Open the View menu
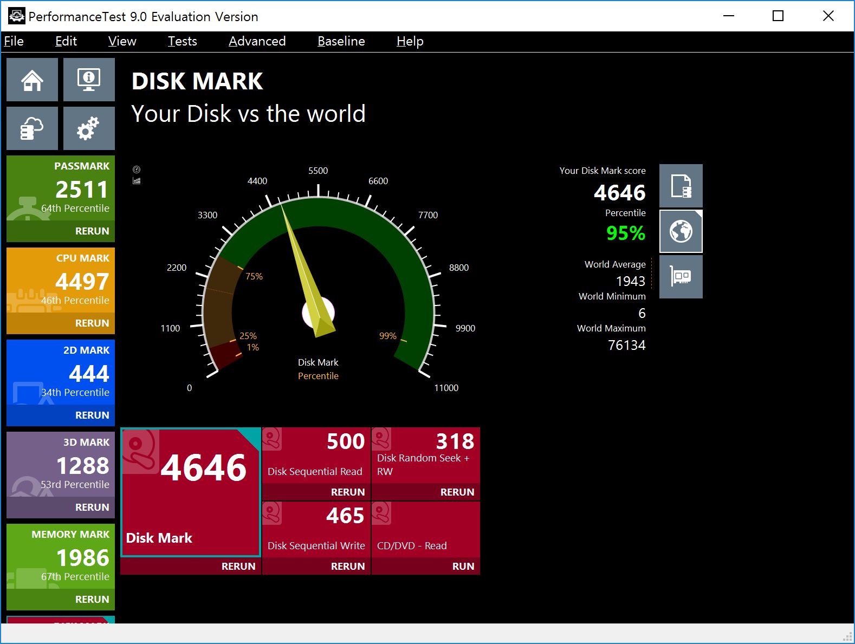Image resolution: width=855 pixels, height=644 pixels. 122,41
